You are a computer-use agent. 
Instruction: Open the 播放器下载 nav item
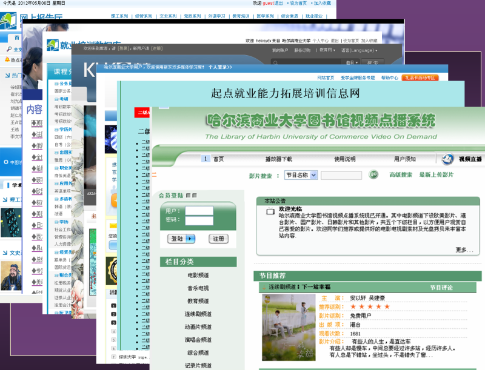point(279,159)
